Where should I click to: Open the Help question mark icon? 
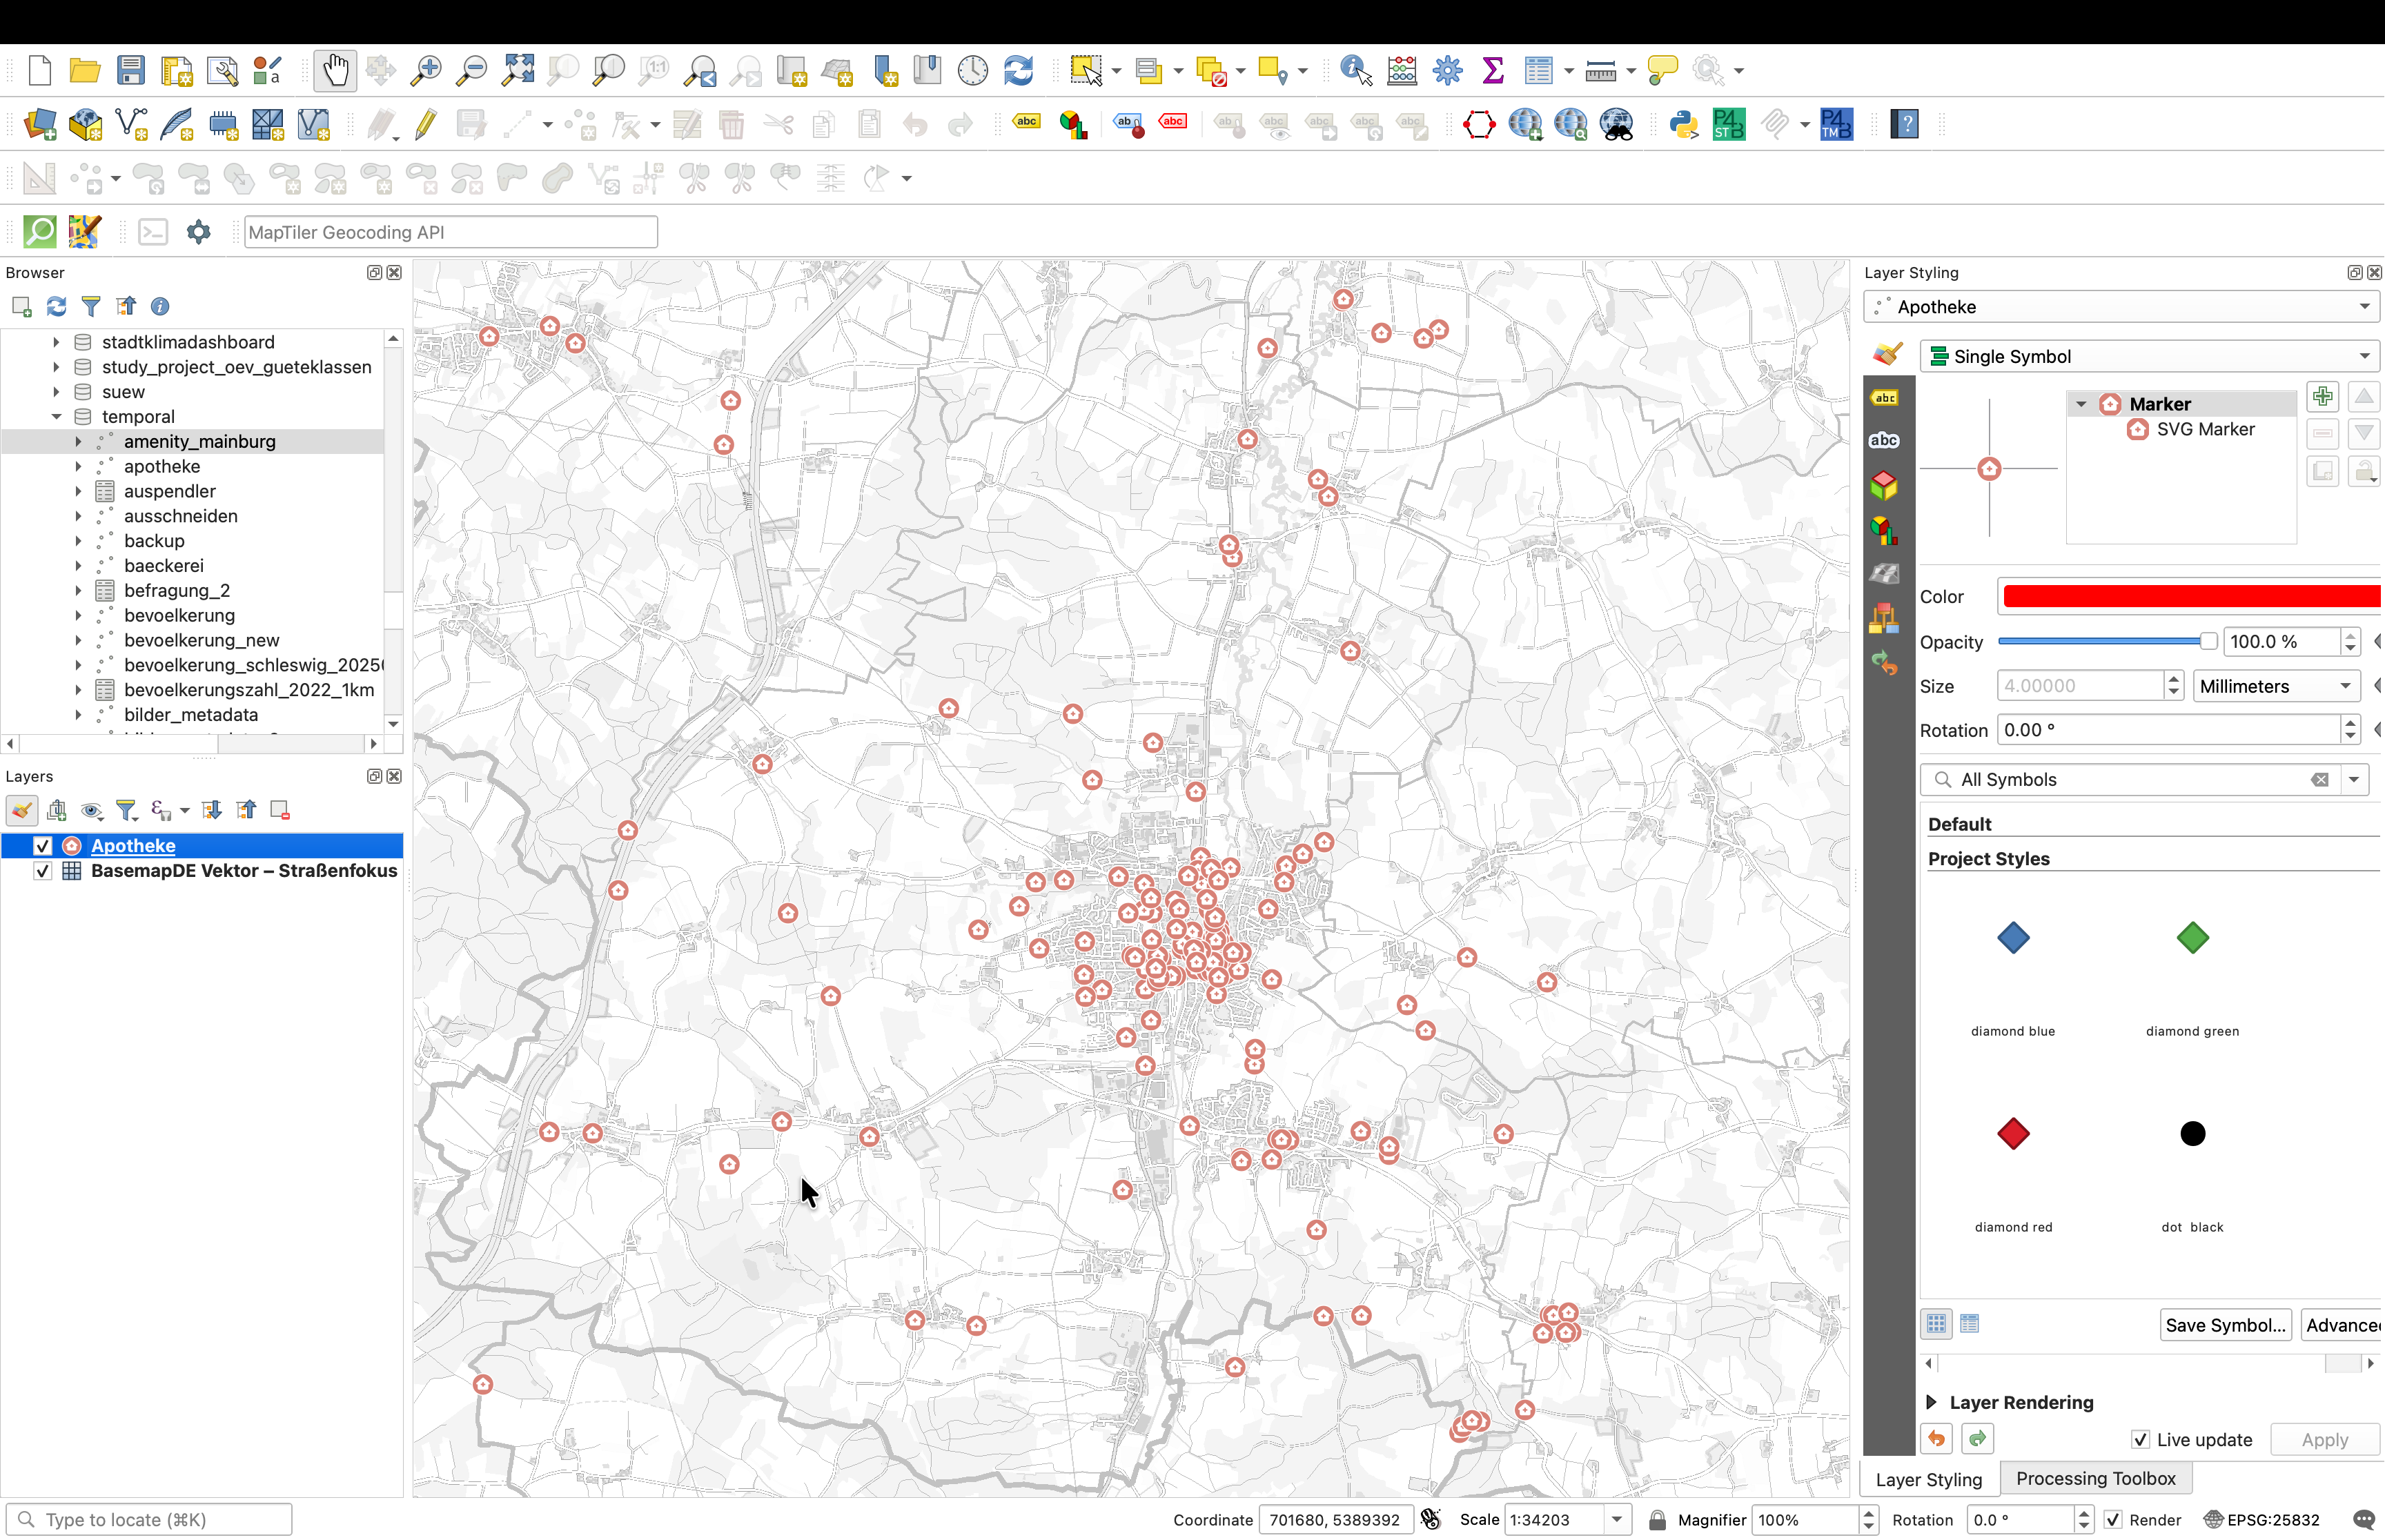1905,125
